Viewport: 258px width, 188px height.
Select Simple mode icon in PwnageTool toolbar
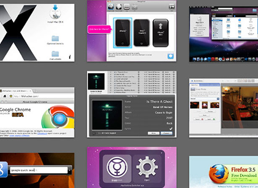[111, 7]
